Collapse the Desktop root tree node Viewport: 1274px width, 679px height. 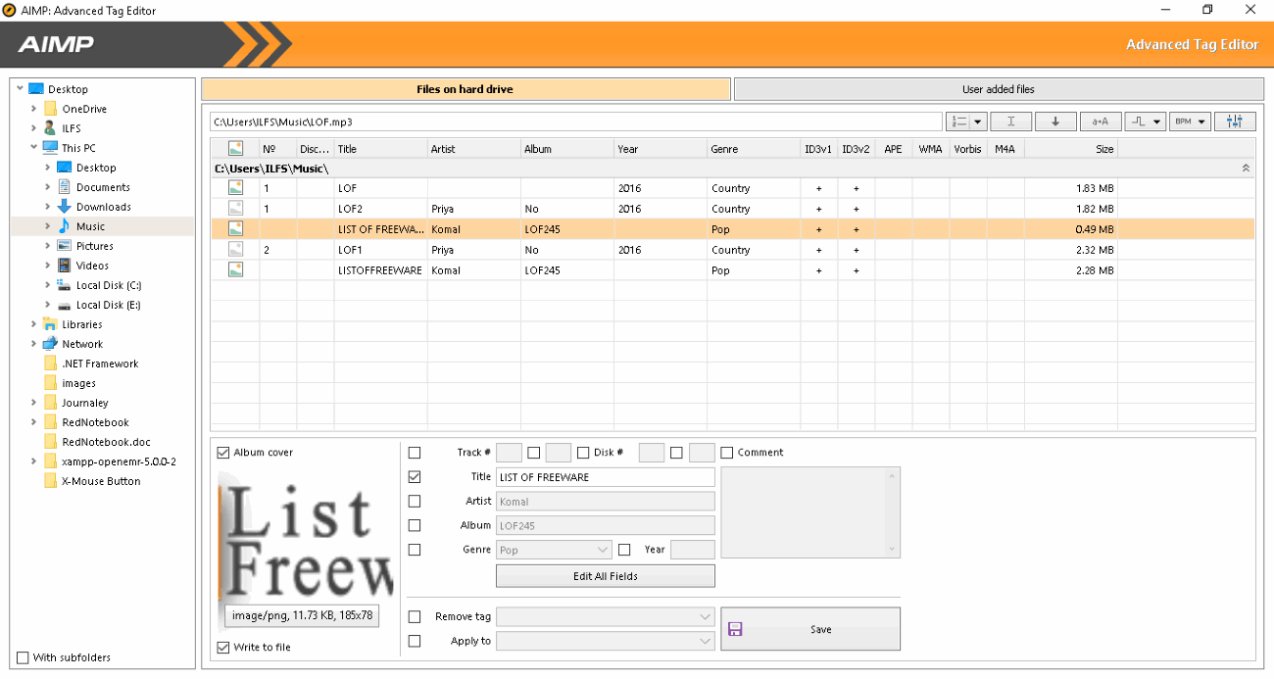tap(20, 89)
